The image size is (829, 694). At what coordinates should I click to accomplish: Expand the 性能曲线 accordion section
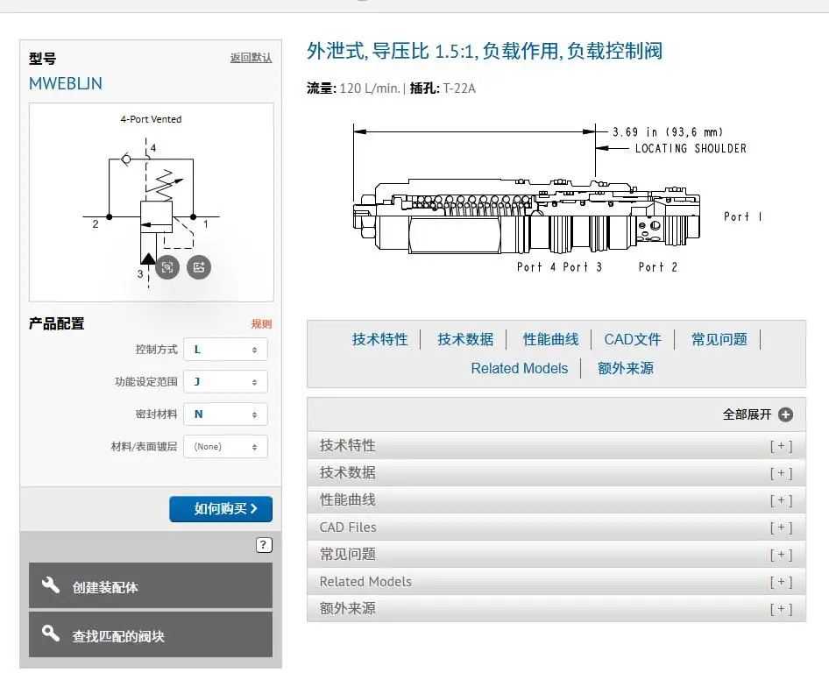[556, 500]
